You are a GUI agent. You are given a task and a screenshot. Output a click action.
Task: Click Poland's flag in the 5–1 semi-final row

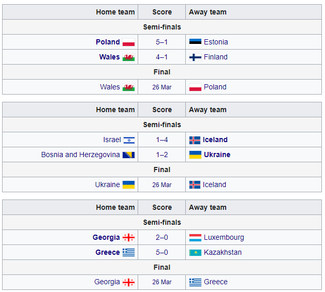coord(129,42)
